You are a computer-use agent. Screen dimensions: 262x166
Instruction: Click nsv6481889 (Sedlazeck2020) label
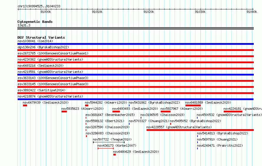click(x=208, y=102)
